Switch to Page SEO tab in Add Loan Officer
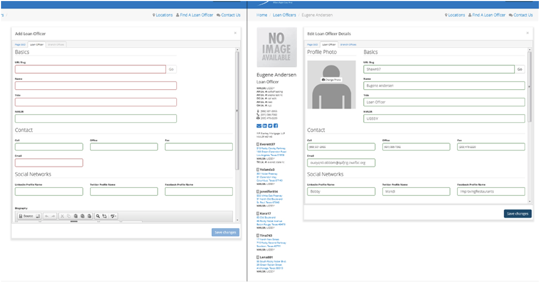541x283 pixels. 19,45
